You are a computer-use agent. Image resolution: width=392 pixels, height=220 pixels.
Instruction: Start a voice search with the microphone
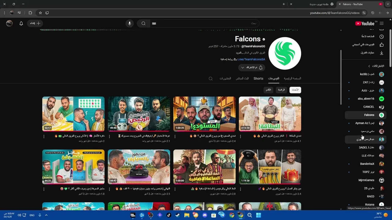click(x=130, y=24)
